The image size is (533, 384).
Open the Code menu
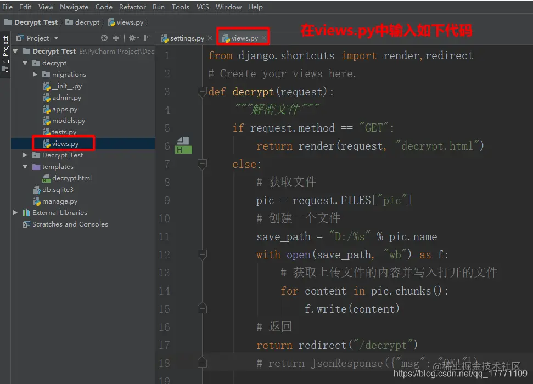click(104, 7)
